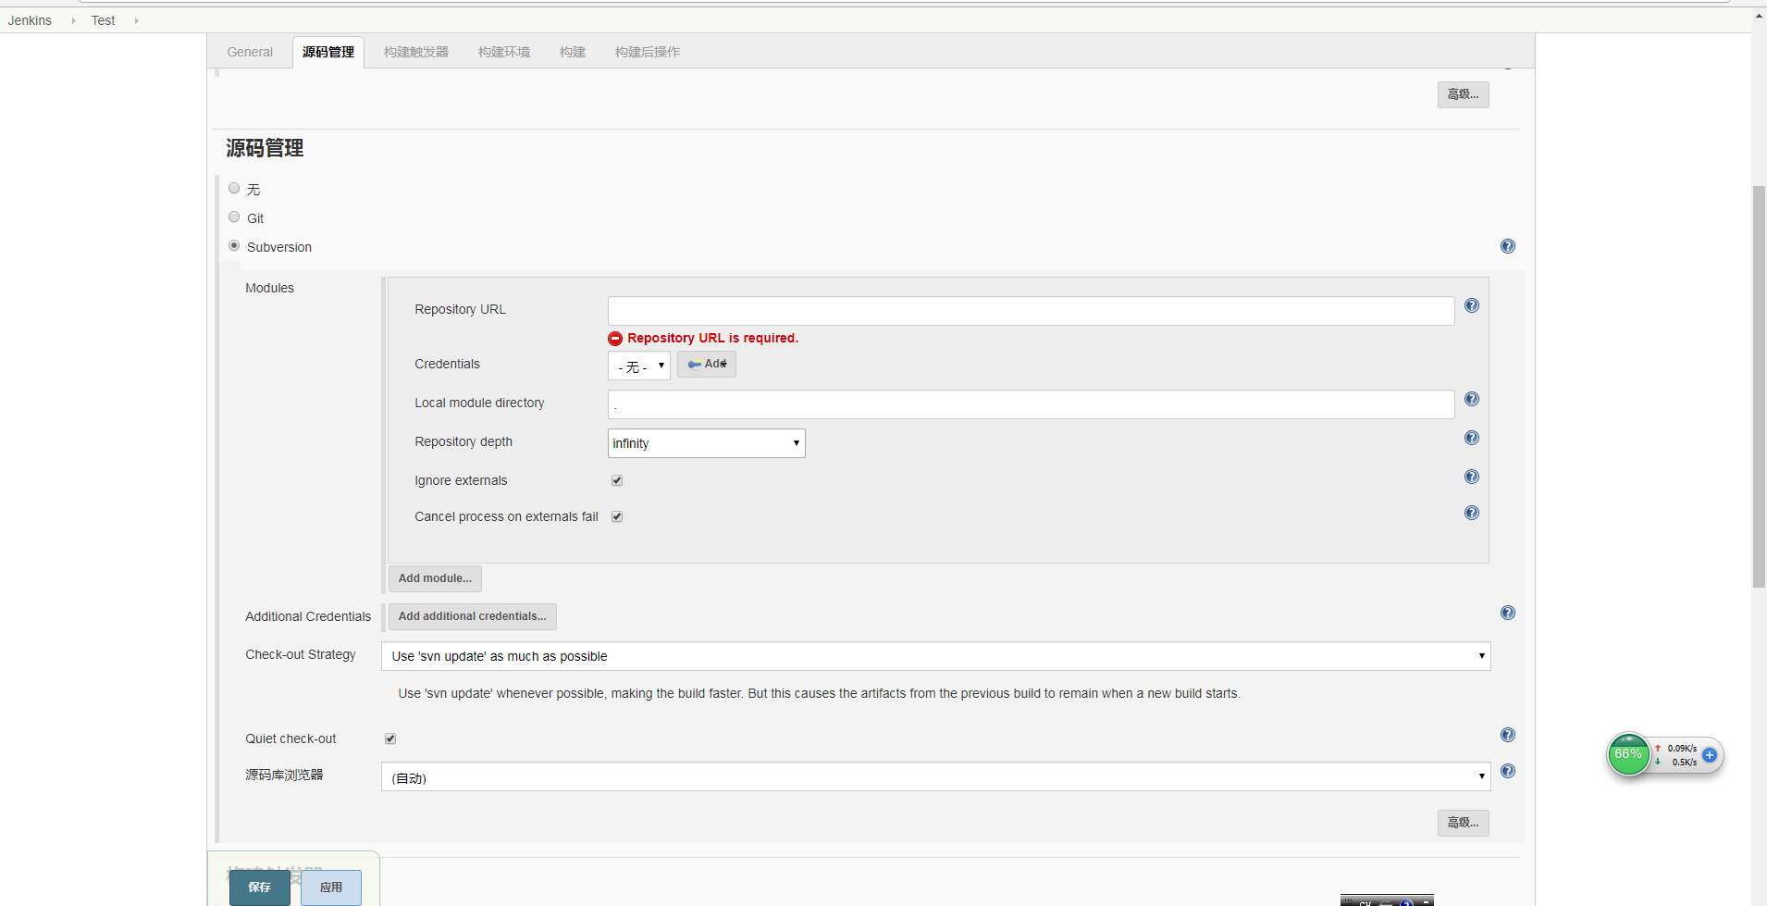Switch to the 构建触发器 tab

(x=415, y=52)
